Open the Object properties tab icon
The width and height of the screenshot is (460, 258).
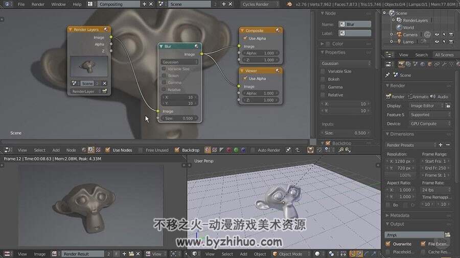click(430, 64)
